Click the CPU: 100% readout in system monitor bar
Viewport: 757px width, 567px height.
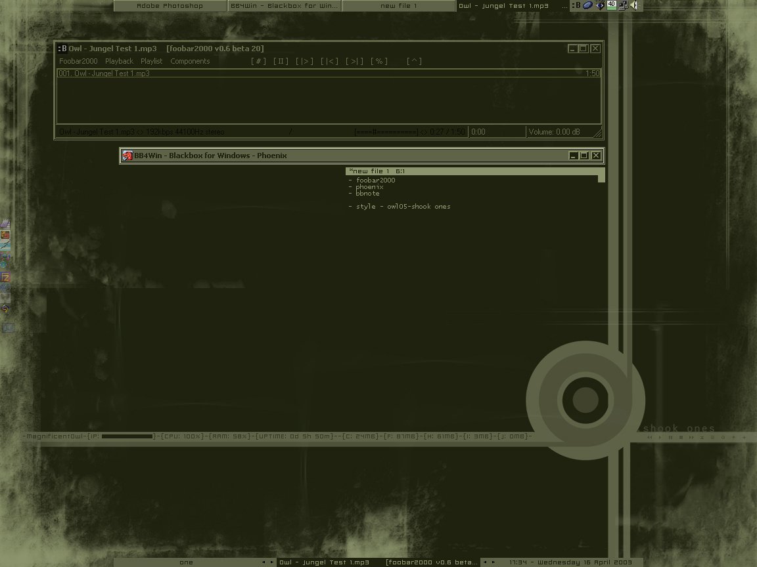[183, 436]
